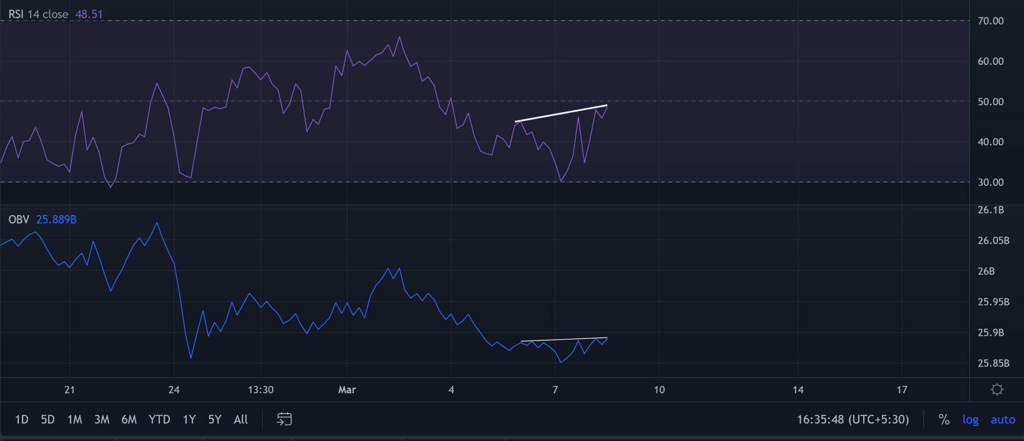Select the YTD range
1024x441 pixels.
click(x=159, y=419)
